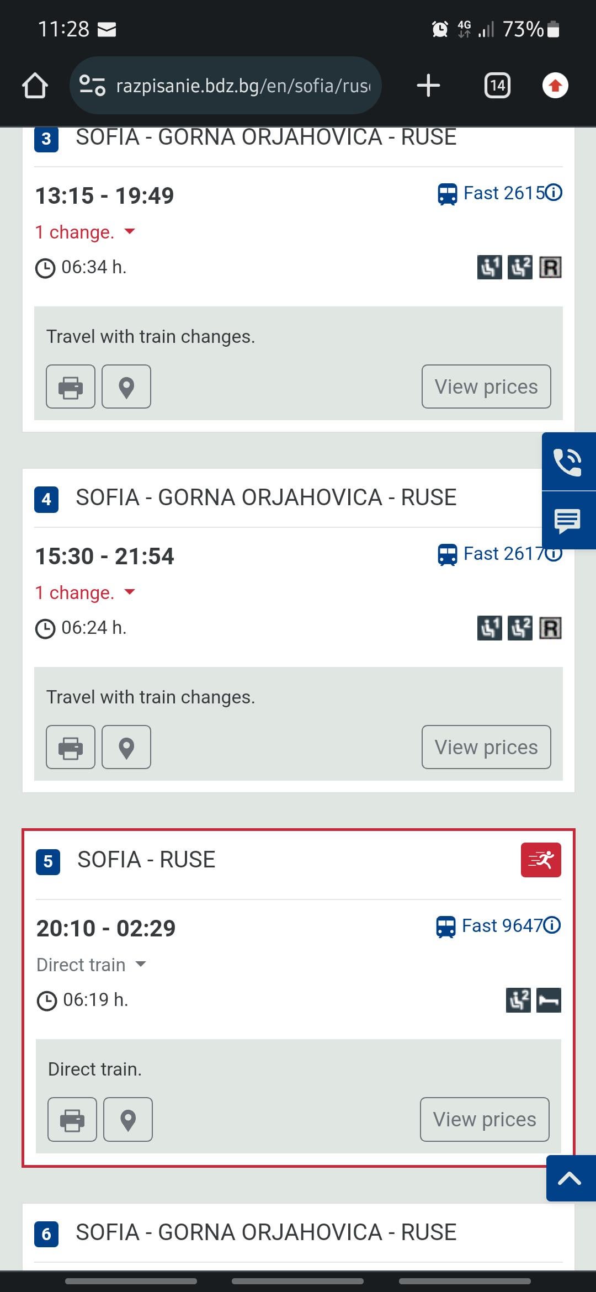This screenshot has height=1292, width=596.
Task: Print the Sofia - Ruse direct train schedule
Action: pos(72,1119)
